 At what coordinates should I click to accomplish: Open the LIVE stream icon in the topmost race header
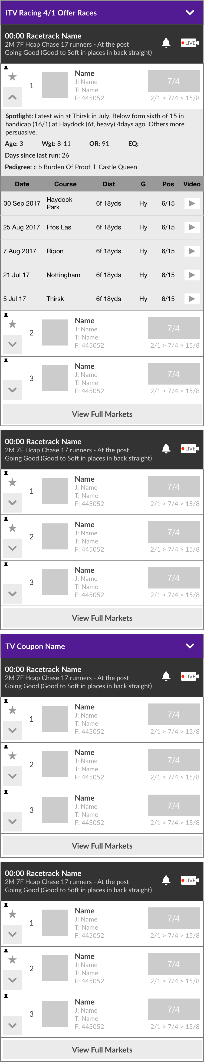click(190, 43)
